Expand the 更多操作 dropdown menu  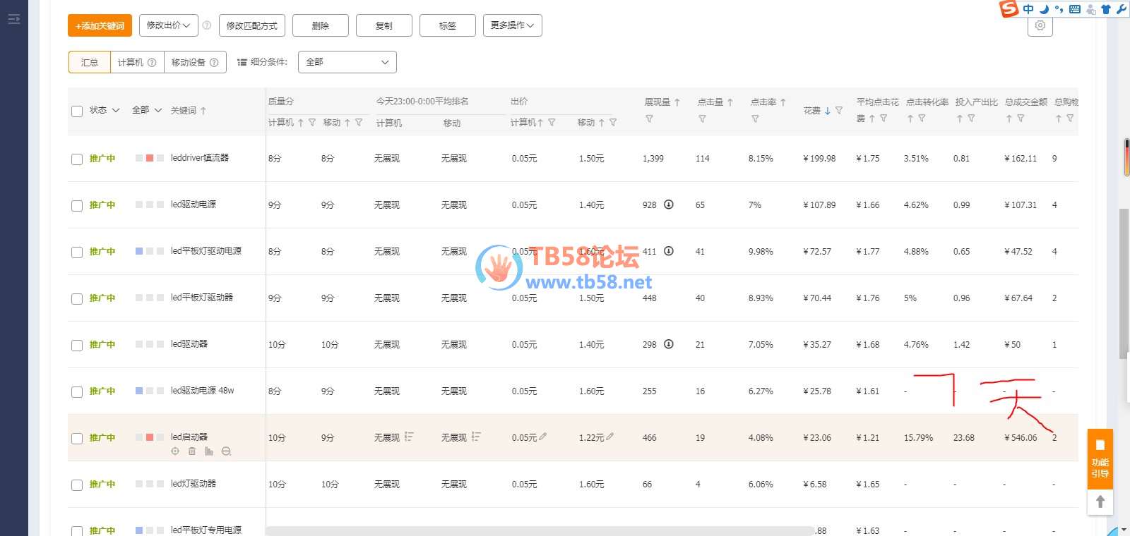pos(512,25)
